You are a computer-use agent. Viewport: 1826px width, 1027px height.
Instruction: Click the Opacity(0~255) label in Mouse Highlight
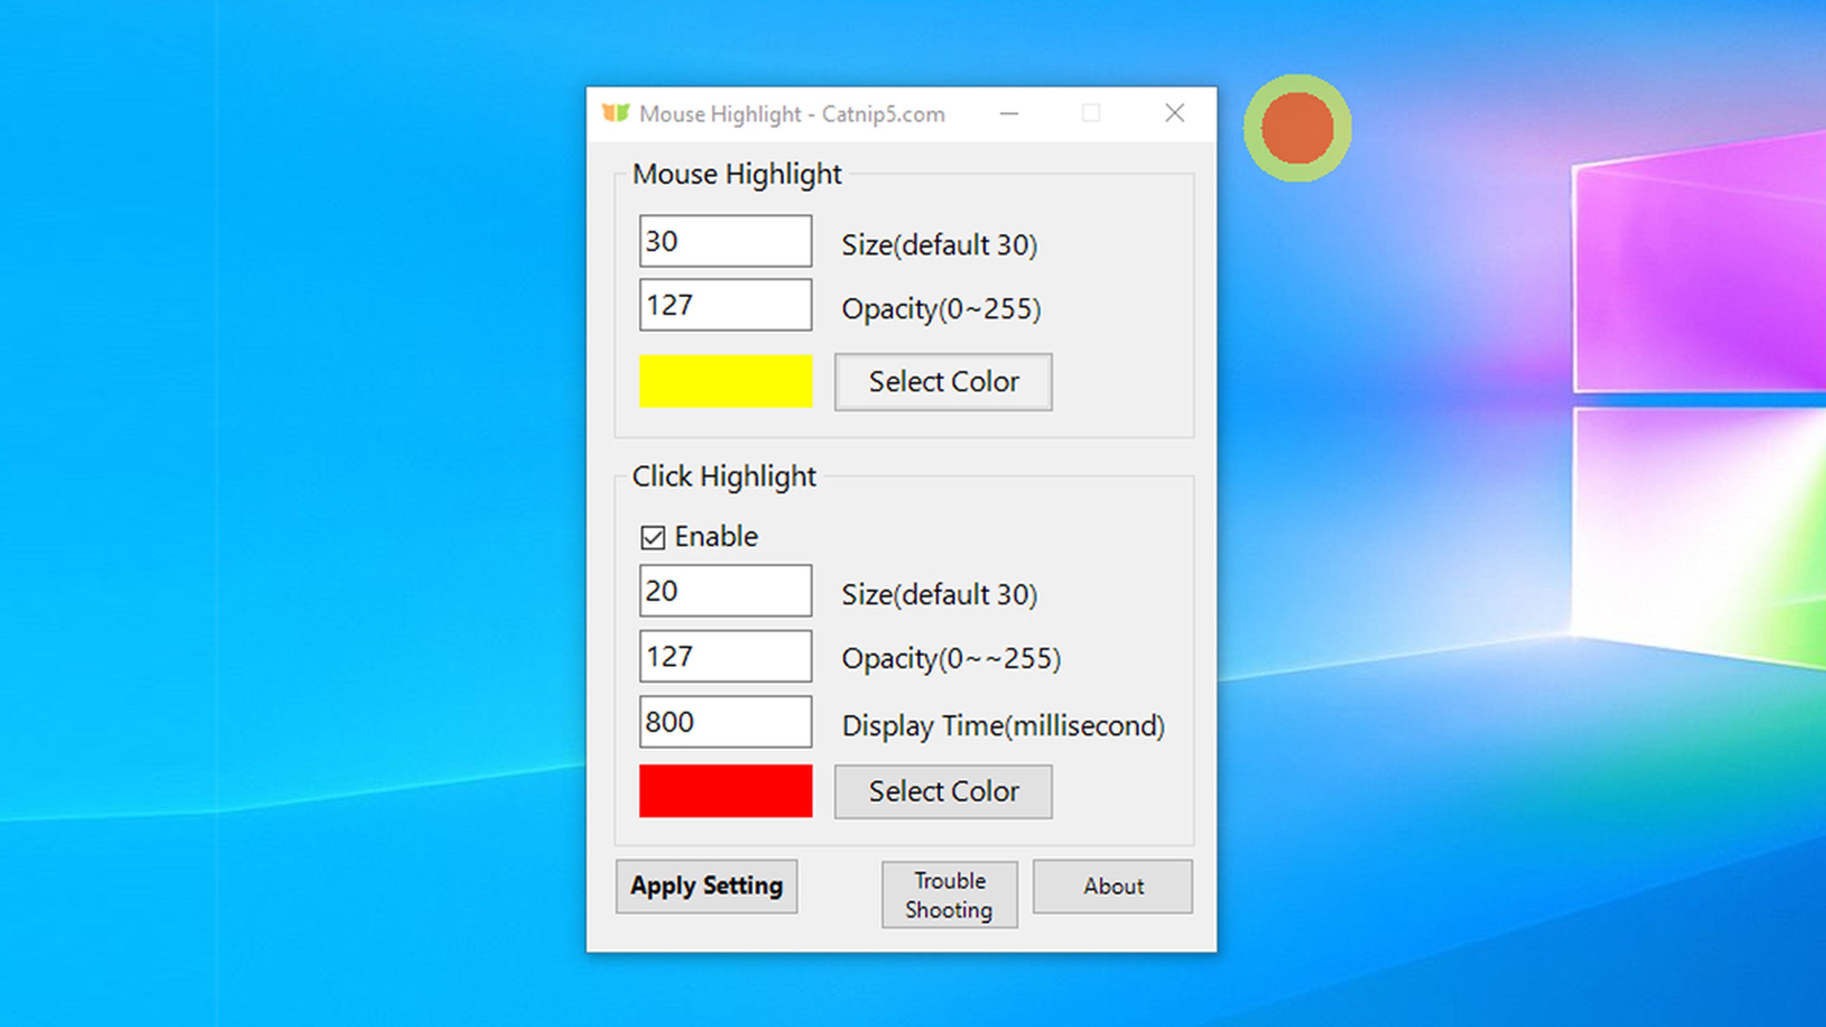941,309
